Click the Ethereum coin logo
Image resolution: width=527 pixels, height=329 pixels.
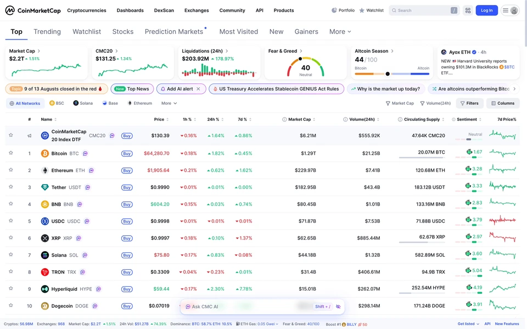pyautogui.click(x=44, y=171)
